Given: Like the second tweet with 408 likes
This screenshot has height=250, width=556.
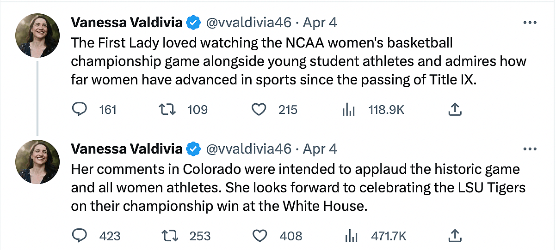Looking at the screenshot, I should click(261, 236).
